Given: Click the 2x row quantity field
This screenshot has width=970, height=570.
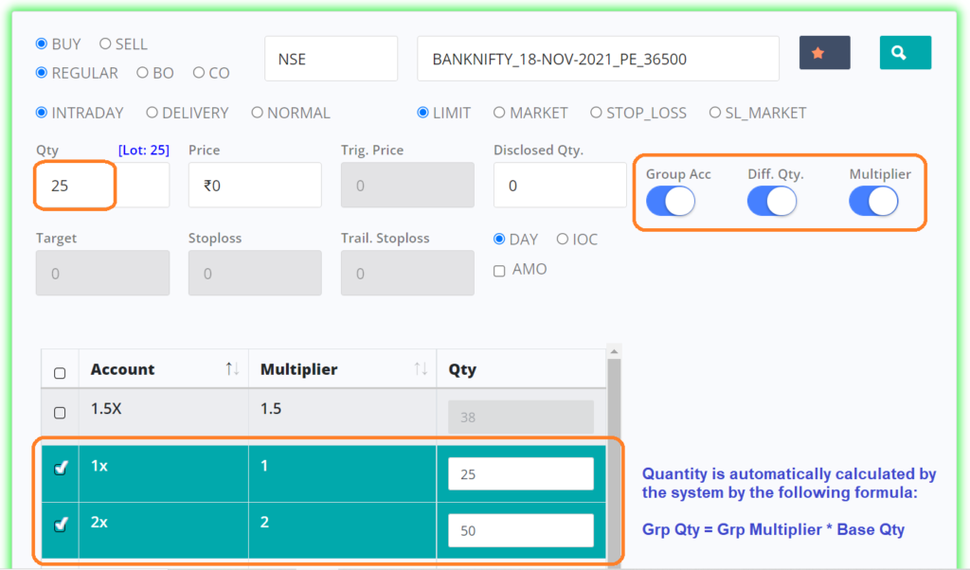Looking at the screenshot, I should coord(521,530).
